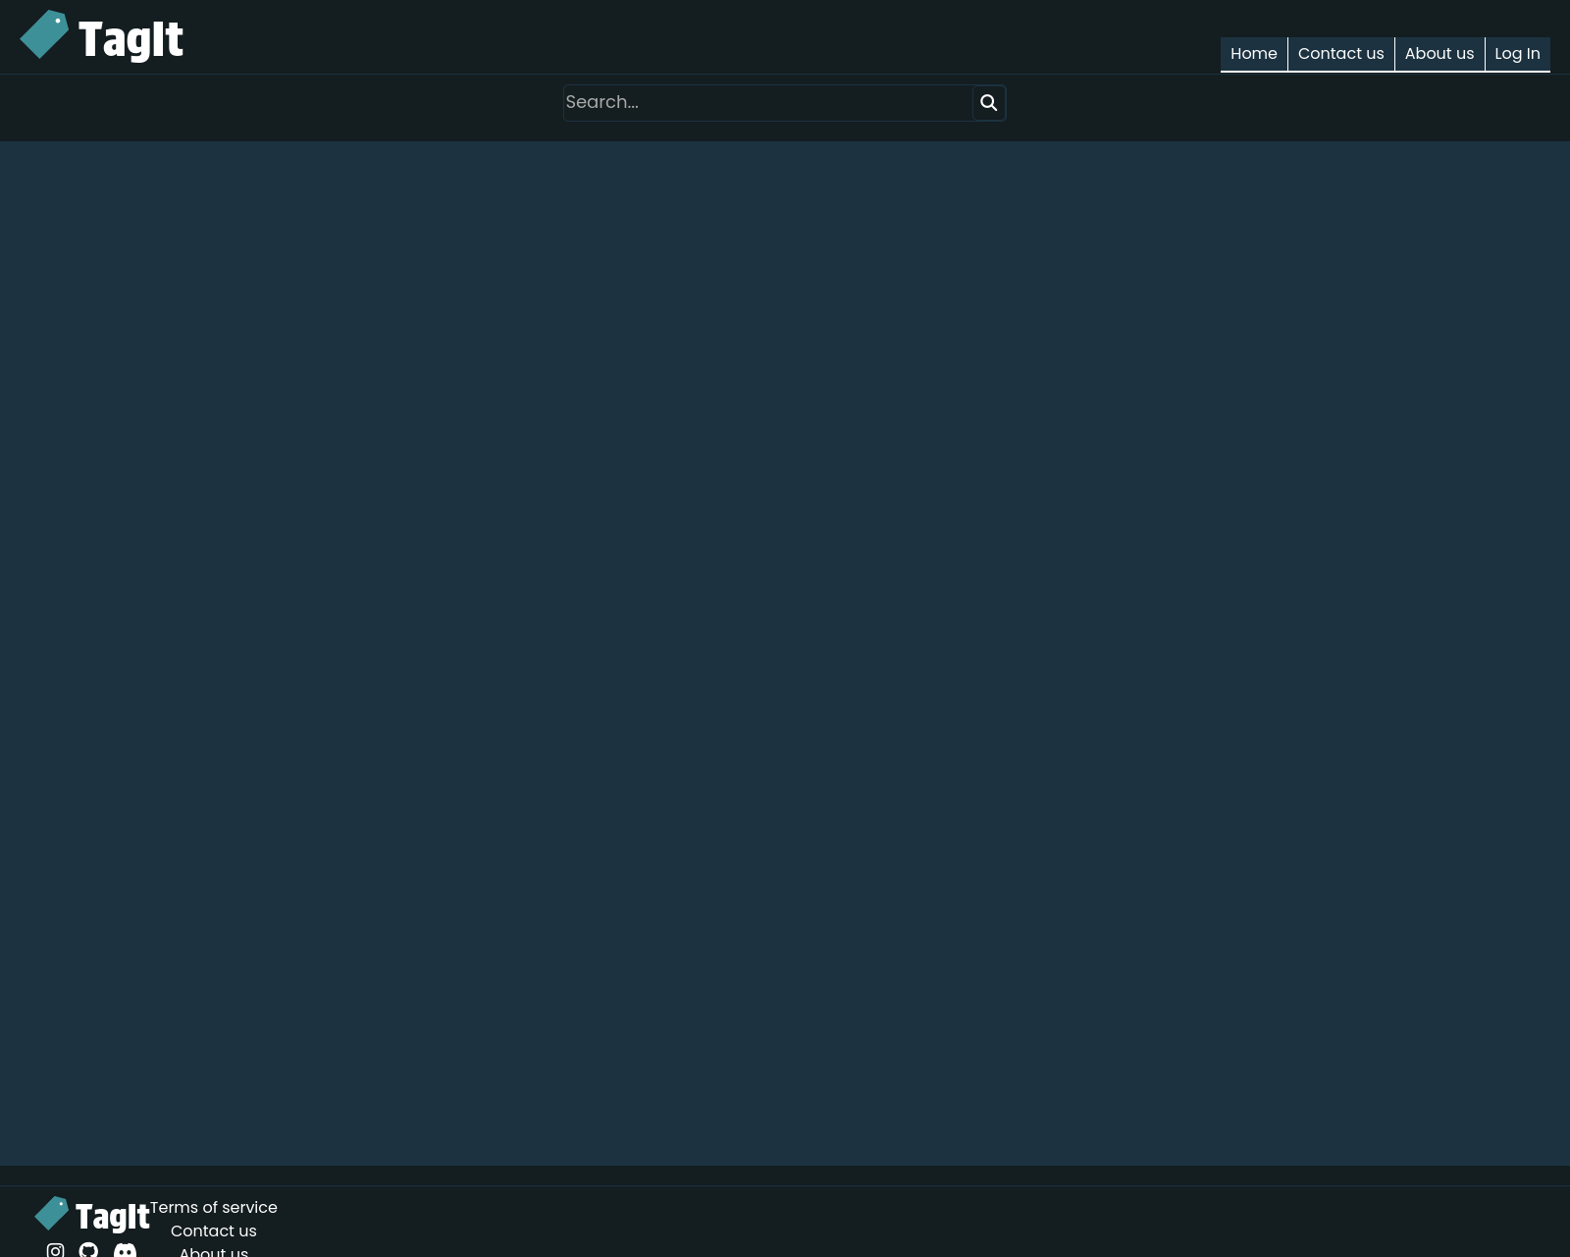This screenshot has width=1570, height=1257.
Task: Click blank header space between logo and navigation
Action: (x=687, y=37)
